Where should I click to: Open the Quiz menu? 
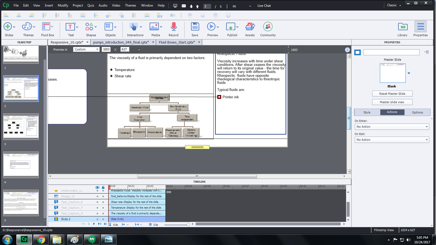[91, 5]
